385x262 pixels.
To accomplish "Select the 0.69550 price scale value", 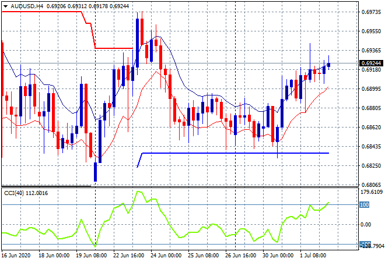I will point(371,31).
